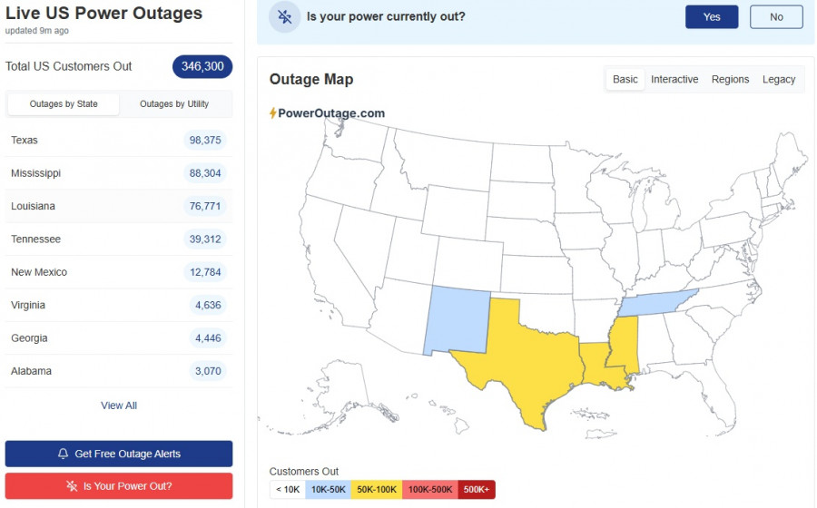
Task: Click the 50K-100K yellow legend swatch
Action: [x=376, y=490]
